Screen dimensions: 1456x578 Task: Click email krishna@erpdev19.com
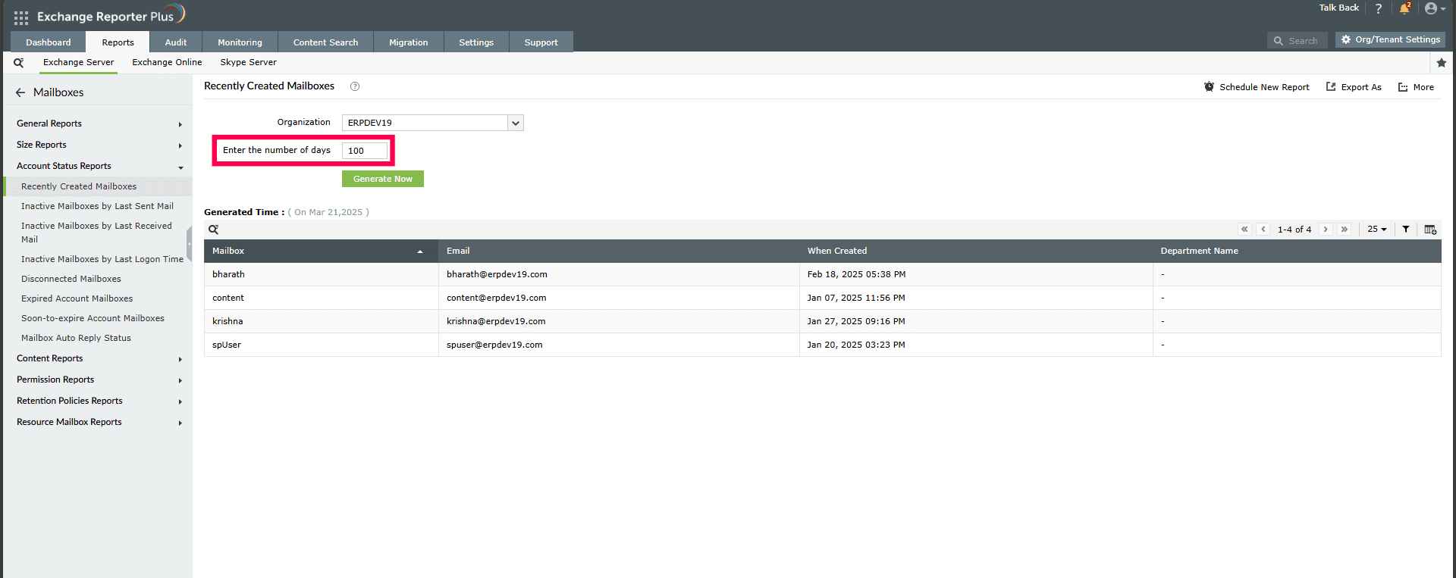(x=496, y=321)
